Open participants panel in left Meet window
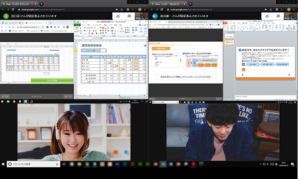 (118, 16)
